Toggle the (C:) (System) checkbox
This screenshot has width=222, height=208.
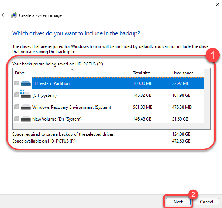[x=17, y=95]
